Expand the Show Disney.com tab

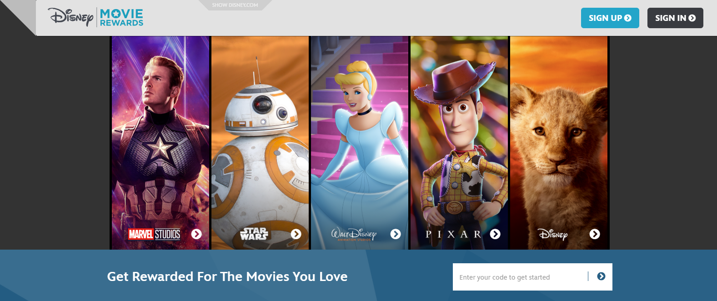(235, 5)
